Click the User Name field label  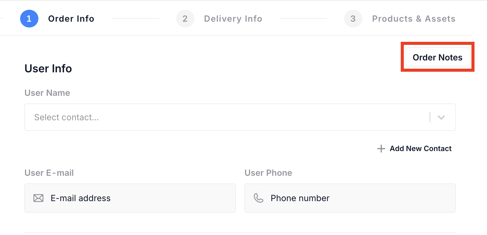pyautogui.click(x=47, y=93)
